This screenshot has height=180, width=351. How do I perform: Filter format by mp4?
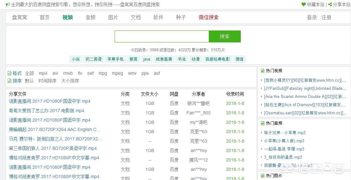tap(43, 73)
